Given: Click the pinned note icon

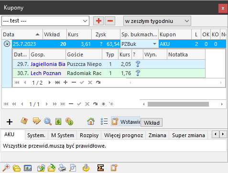Looking at the screenshot, I should [24, 121].
